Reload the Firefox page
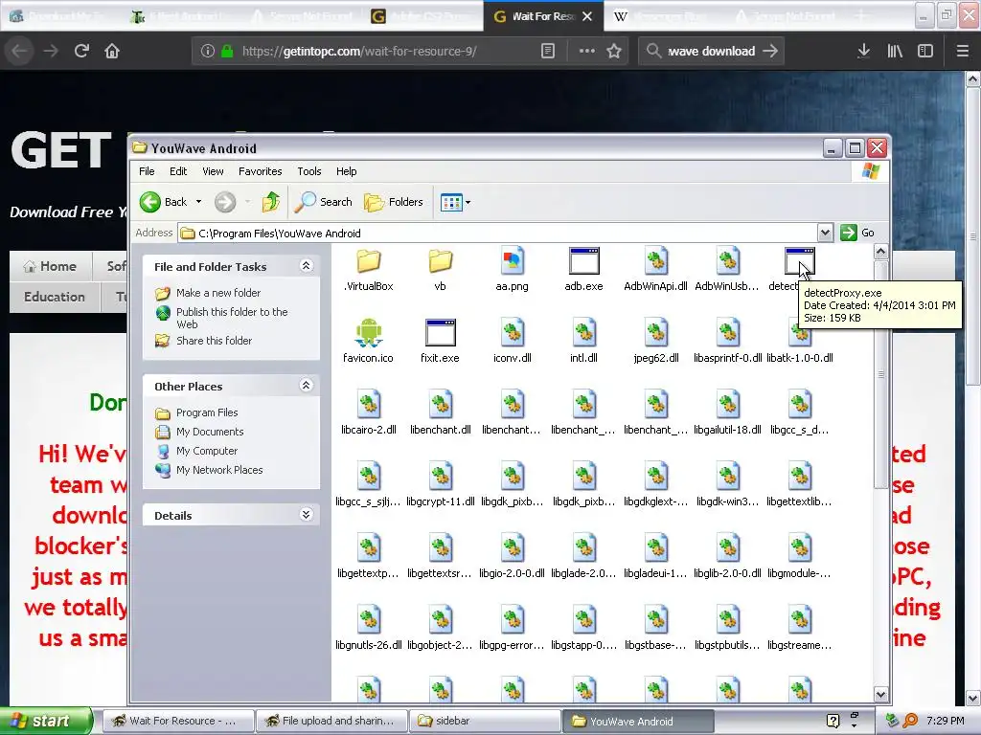The height and width of the screenshot is (735, 981). click(81, 51)
